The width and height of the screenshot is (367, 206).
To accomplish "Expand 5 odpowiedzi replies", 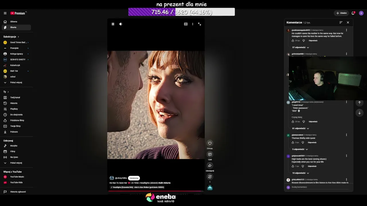I will point(300,149).
